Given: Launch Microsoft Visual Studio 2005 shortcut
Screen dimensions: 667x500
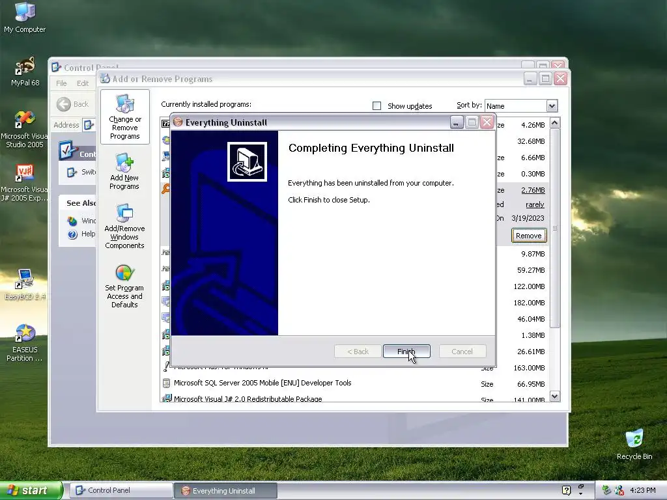Looking at the screenshot, I should pos(25,130).
